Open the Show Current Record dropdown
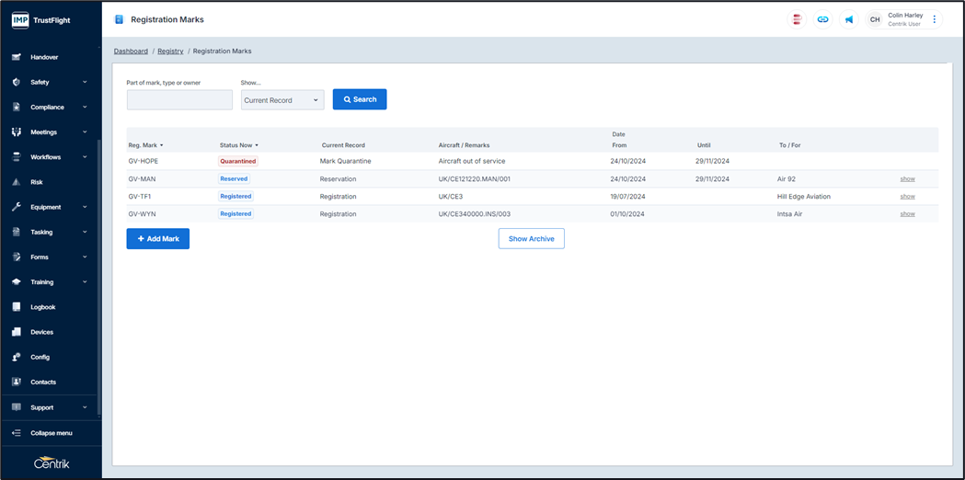Viewport: 965px width, 480px height. tap(282, 100)
